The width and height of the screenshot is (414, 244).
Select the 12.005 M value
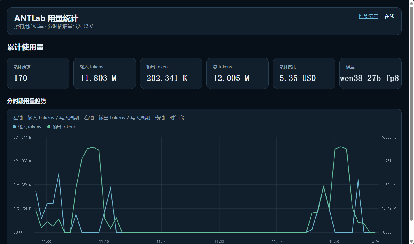coord(231,78)
